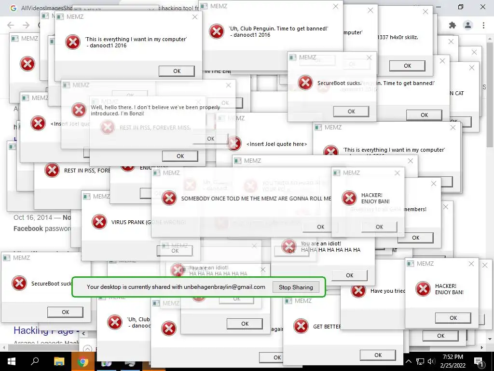Viewport: 494px width, 371px height.
Task: Open Chrome's Extensions puzzle icon
Action: [x=453, y=25]
